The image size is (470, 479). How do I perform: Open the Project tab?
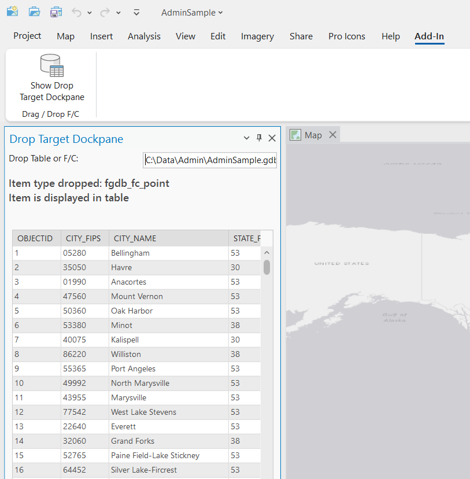(x=27, y=36)
